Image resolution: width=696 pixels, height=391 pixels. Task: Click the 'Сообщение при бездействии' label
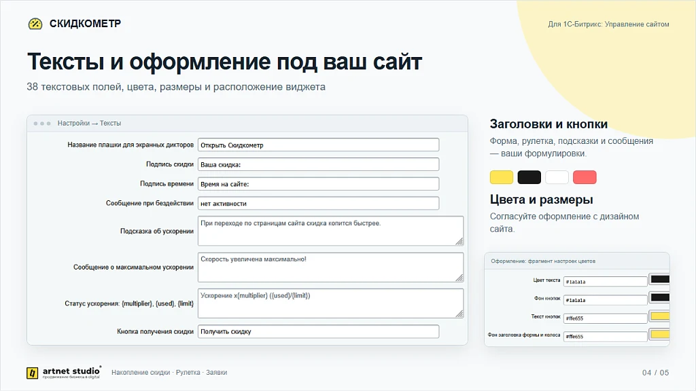click(150, 204)
